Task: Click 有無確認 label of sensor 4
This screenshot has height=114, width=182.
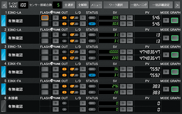Action: click(15, 72)
